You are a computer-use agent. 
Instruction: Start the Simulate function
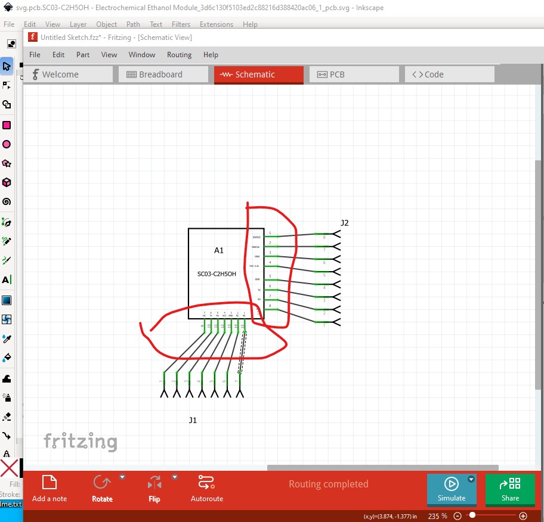452,489
